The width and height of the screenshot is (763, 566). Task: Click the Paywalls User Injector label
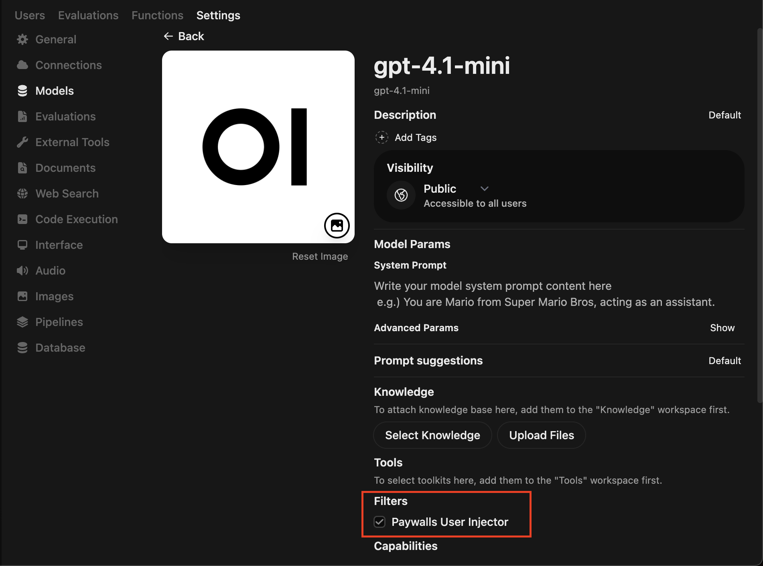[450, 522]
